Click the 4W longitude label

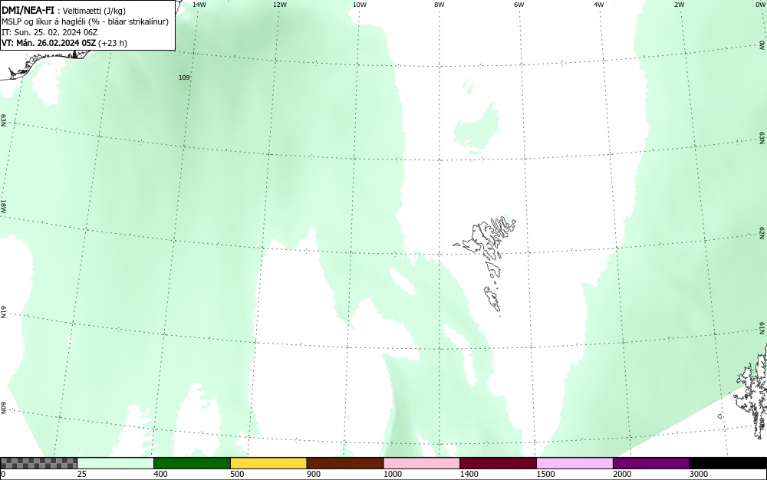(x=599, y=5)
